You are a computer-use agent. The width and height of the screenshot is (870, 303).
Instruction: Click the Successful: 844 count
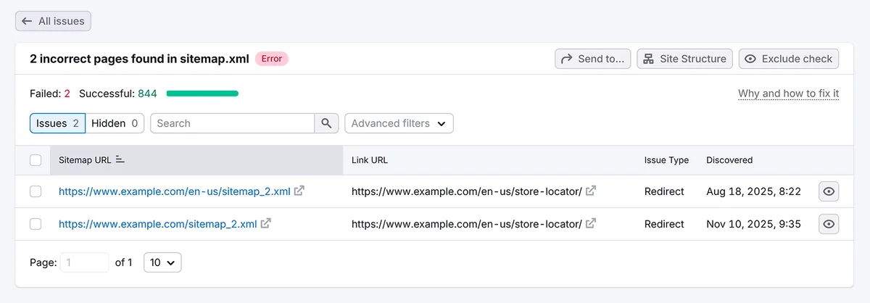tap(118, 94)
